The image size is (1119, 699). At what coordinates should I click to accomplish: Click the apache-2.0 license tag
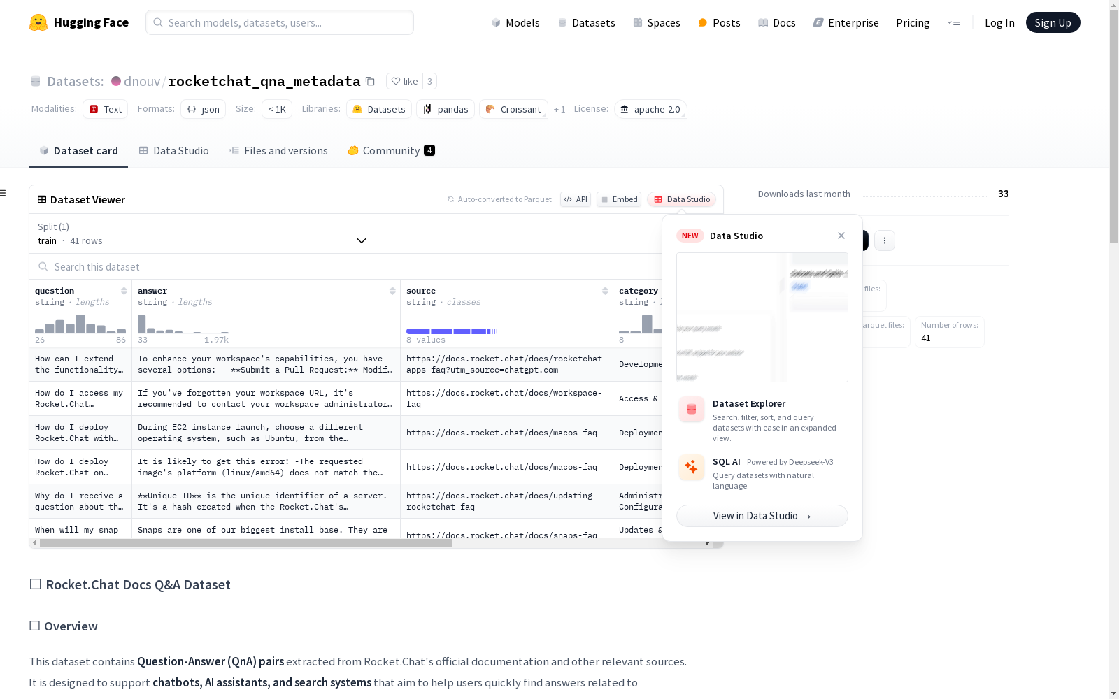[650, 109]
